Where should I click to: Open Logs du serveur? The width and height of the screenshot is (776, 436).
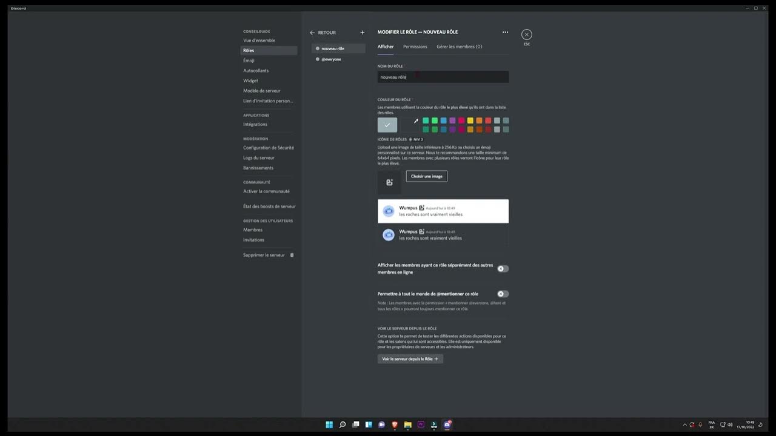pos(269,158)
